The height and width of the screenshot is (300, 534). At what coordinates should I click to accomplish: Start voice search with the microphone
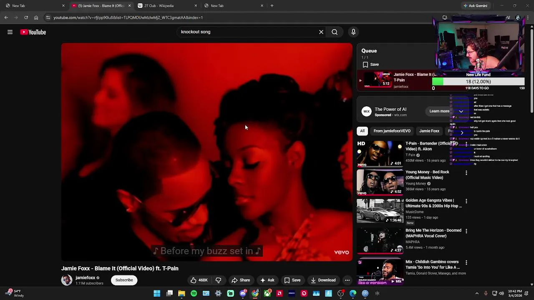tap(353, 32)
